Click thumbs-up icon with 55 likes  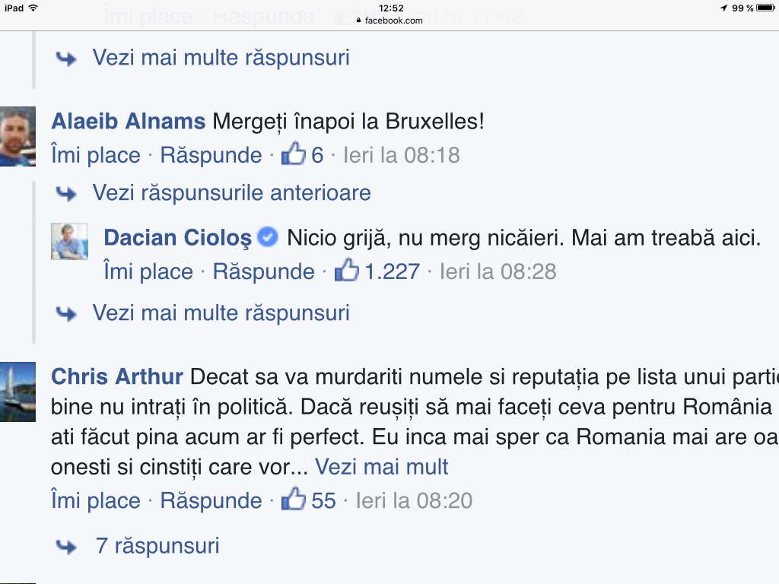tap(293, 500)
